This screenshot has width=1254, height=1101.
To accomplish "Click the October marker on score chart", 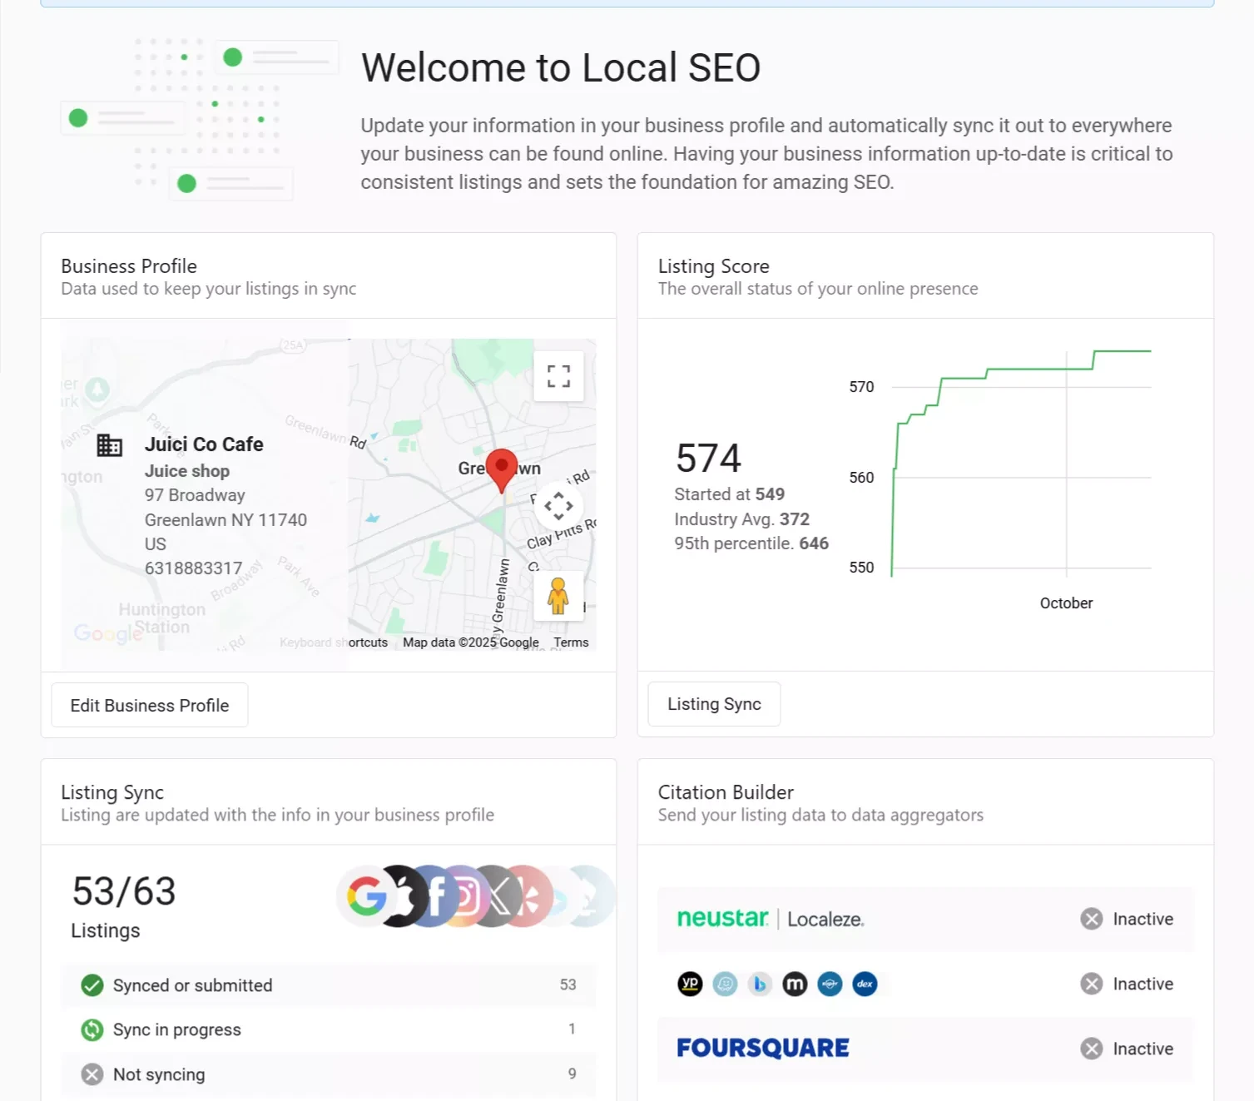I will [x=1066, y=603].
